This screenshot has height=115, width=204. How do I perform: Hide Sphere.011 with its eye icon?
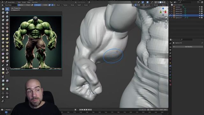[200, 18]
